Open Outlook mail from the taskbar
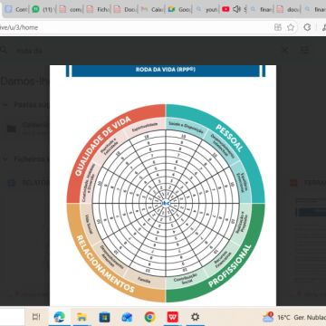 coord(127,317)
